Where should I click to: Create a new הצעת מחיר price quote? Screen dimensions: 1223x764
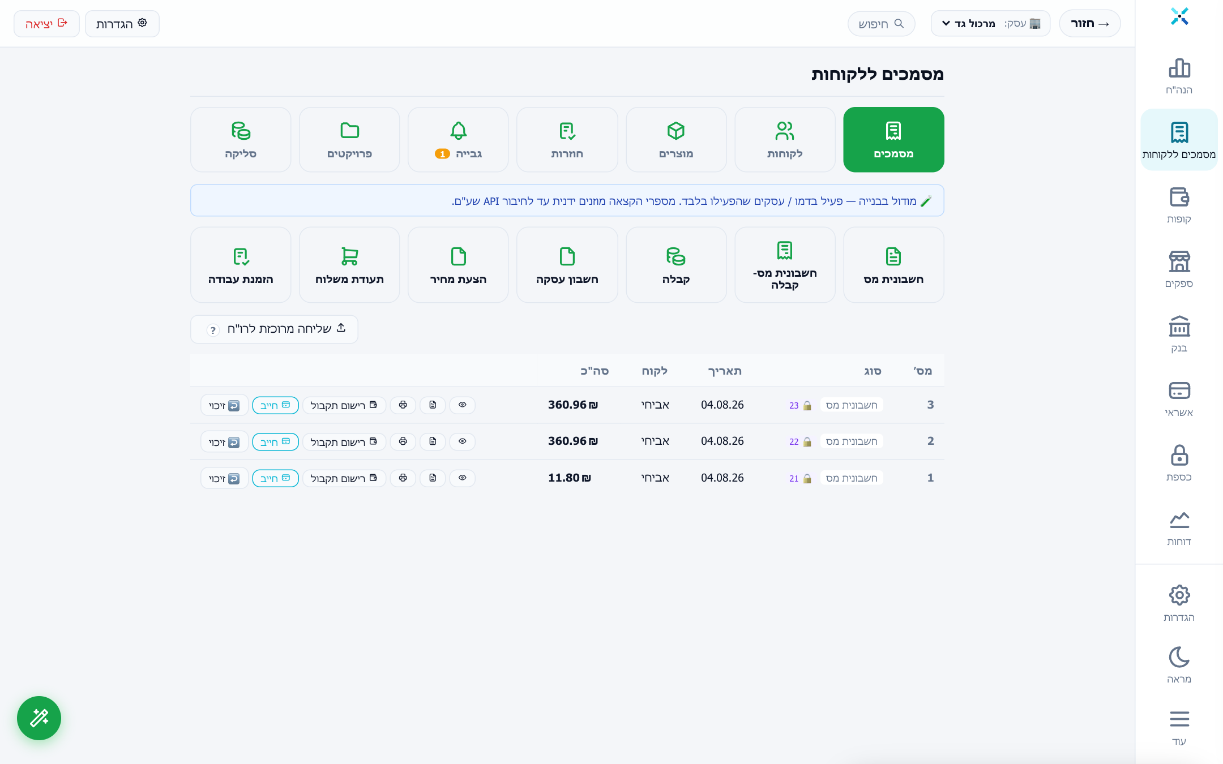tap(458, 265)
